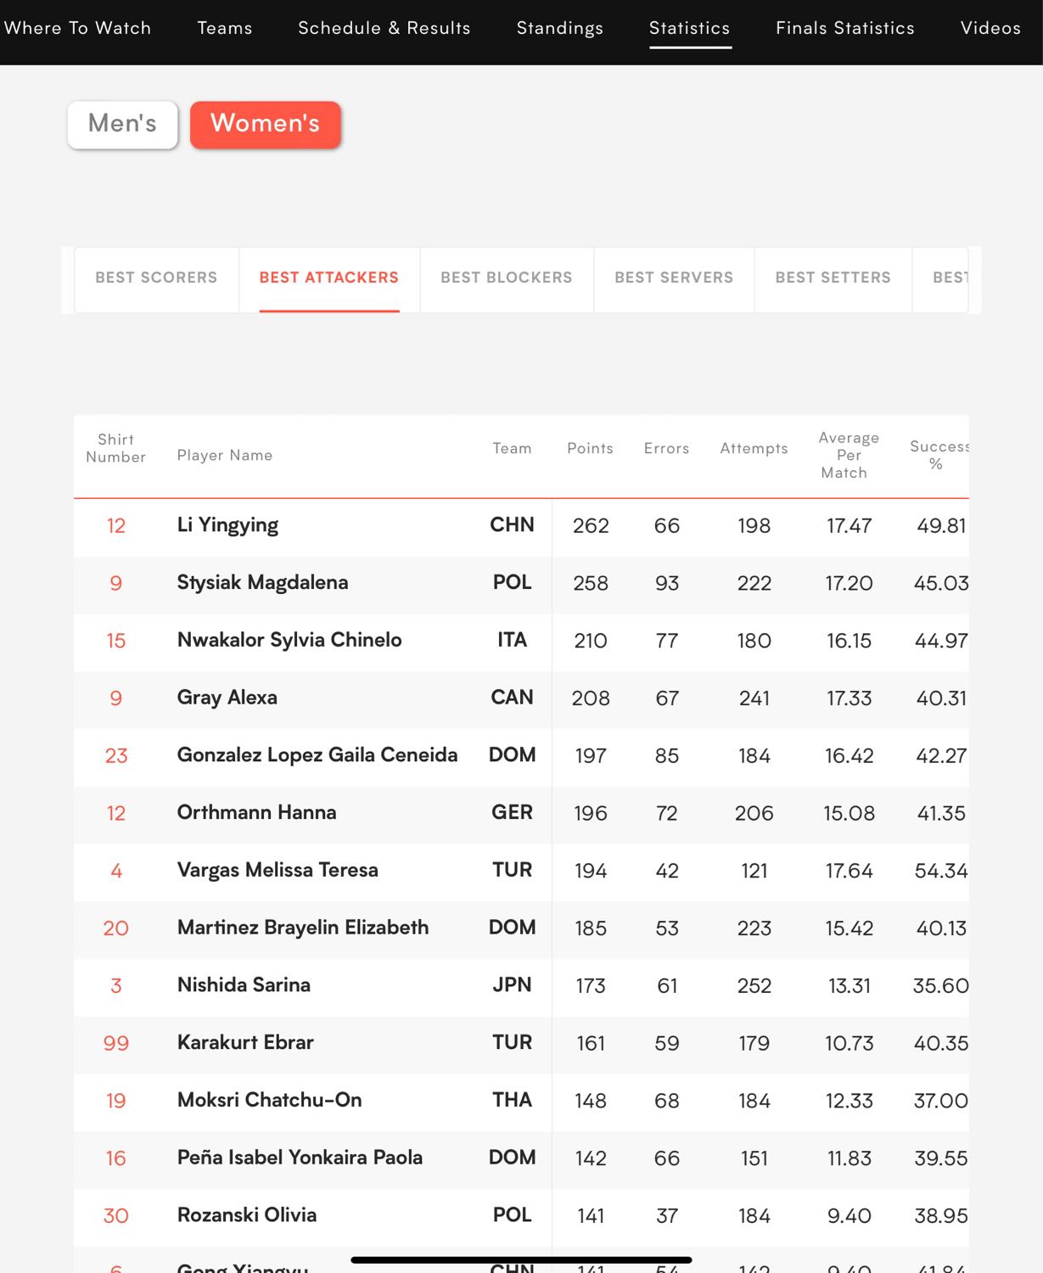Open player Martinez Brayelin Elizabeth
This screenshot has height=1273, width=1043.
tap(303, 928)
